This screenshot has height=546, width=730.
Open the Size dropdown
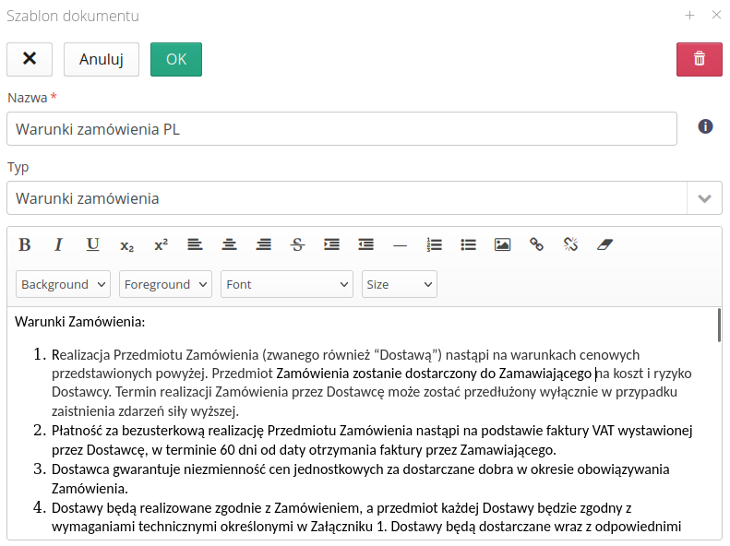(x=399, y=284)
